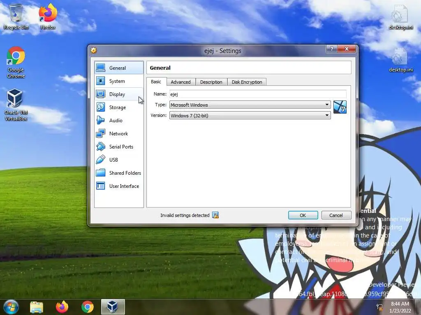Open the USB settings category
The height and width of the screenshot is (315, 421).
point(119,160)
